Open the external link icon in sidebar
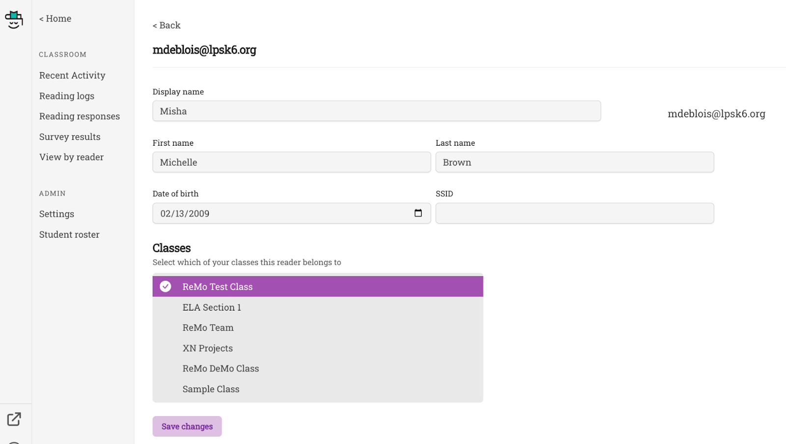This screenshot has height=444, width=786. (14, 419)
